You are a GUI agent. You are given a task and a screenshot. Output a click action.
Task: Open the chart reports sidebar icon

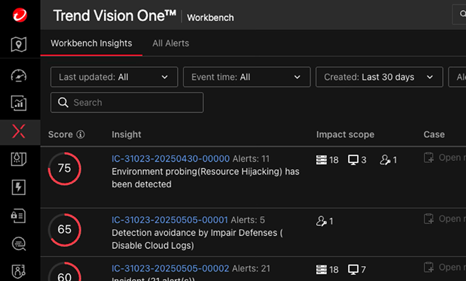tap(19, 103)
